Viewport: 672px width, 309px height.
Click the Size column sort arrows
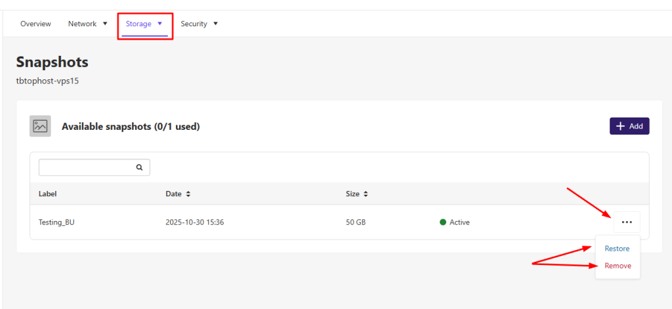pos(366,194)
